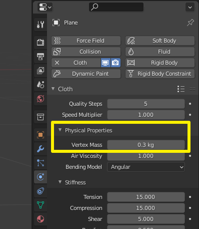Image resolution: width=199 pixels, height=229 pixels.
Task: Animate Shear property dot
Action: [x=190, y=219]
